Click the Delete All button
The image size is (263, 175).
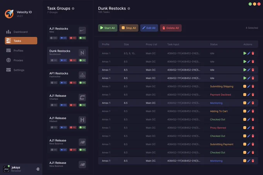(x=171, y=28)
